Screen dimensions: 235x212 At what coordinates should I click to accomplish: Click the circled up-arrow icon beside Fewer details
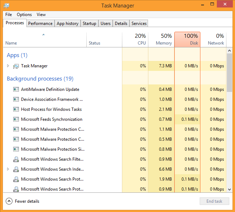pos(9,201)
